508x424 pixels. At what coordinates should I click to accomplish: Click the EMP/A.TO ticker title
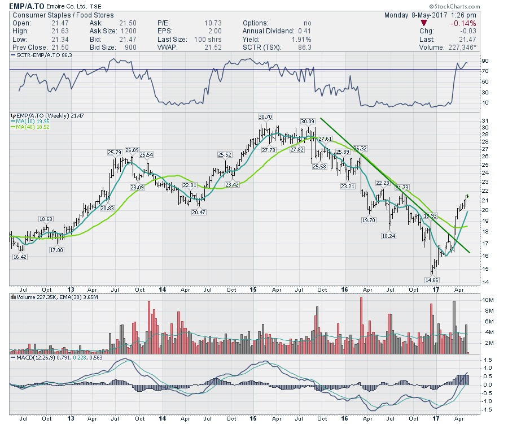(x=26, y=6)
